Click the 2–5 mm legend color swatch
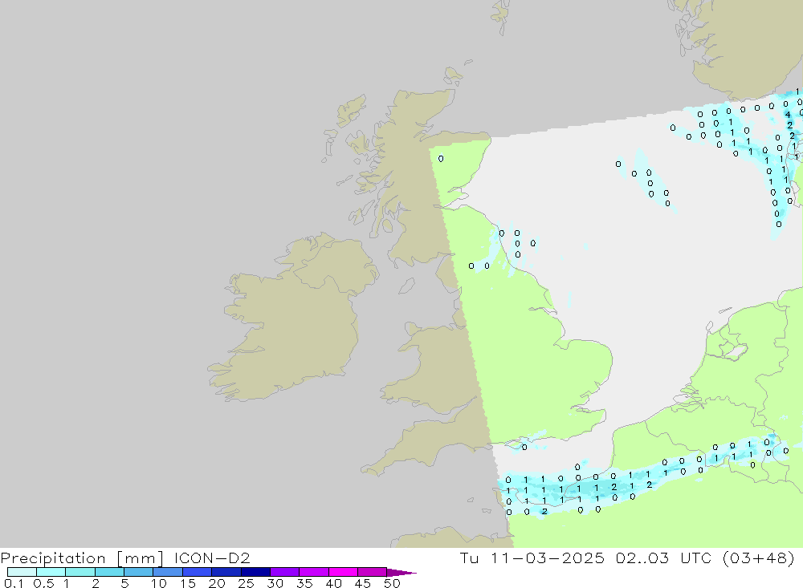The image size is (803, 588). click(109, 572)
